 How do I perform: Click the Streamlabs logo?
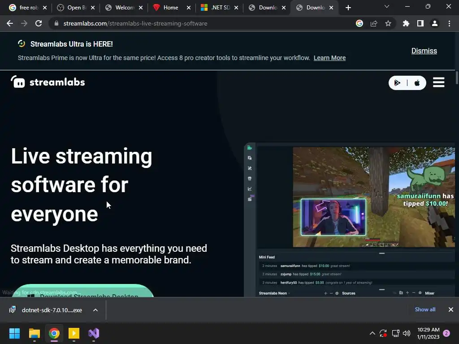pyautogui.click(x=48, y=82)
